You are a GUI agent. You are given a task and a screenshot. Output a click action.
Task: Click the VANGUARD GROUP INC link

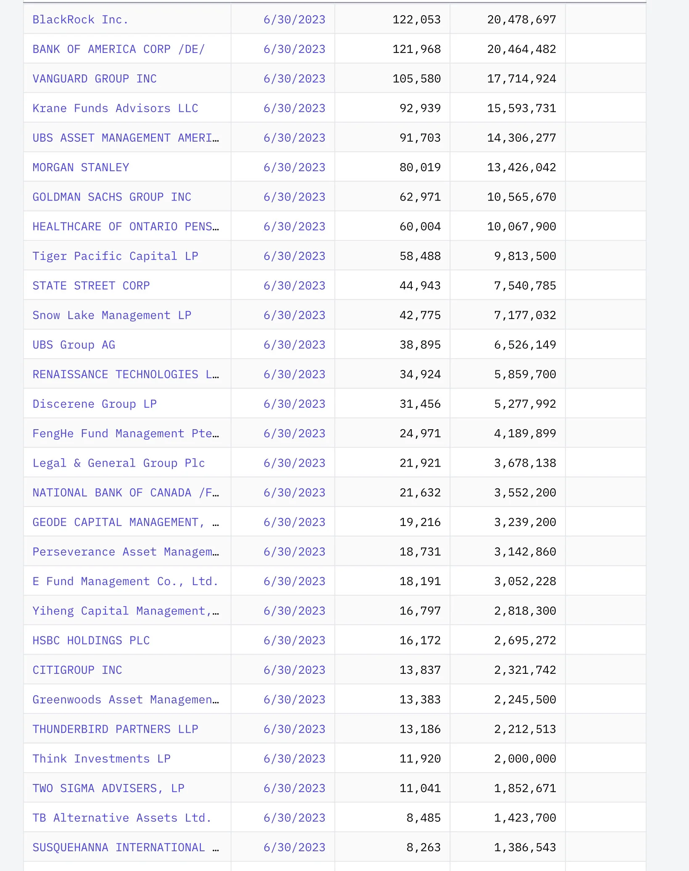[x=95, y=79]
